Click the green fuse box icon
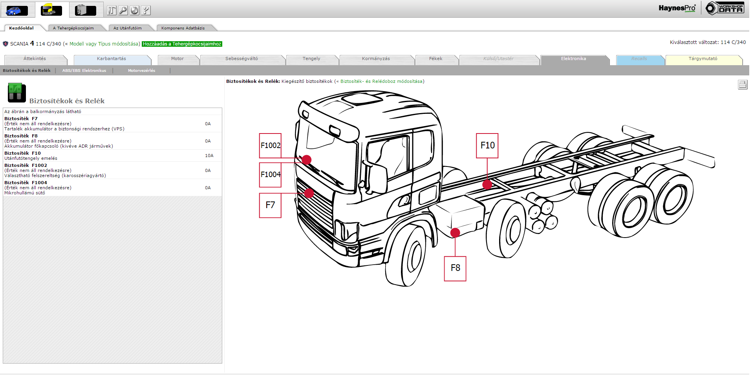Screen dimensions: 752x375 pyautogui.click(x=16, y=93)
